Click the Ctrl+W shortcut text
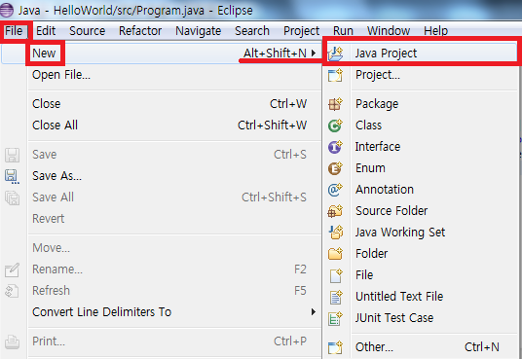The height and width of the screenshot is (359, 522). pyautogui.click(x=288, y=104)
